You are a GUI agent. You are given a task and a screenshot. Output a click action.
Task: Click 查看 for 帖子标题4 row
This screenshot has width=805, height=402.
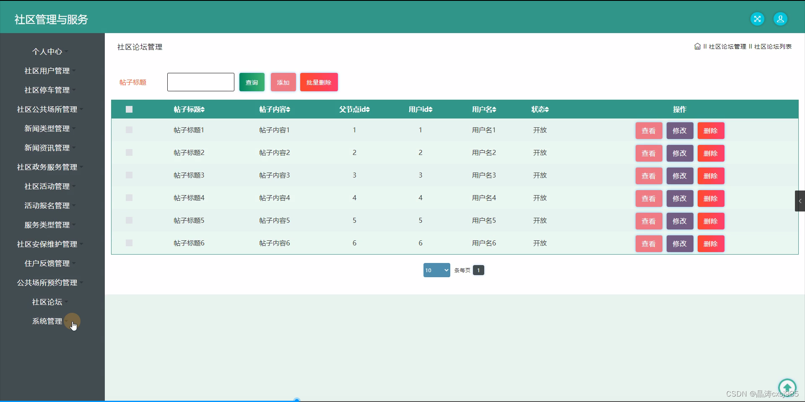(649, 198)
